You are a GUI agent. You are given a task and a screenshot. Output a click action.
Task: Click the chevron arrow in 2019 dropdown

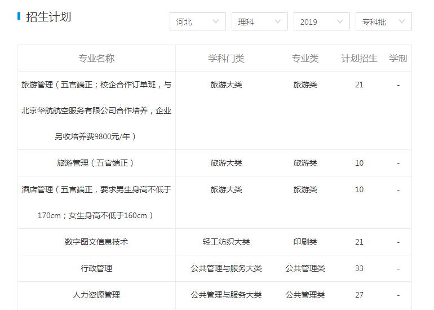pyautogui.click(x=340, y=21)
